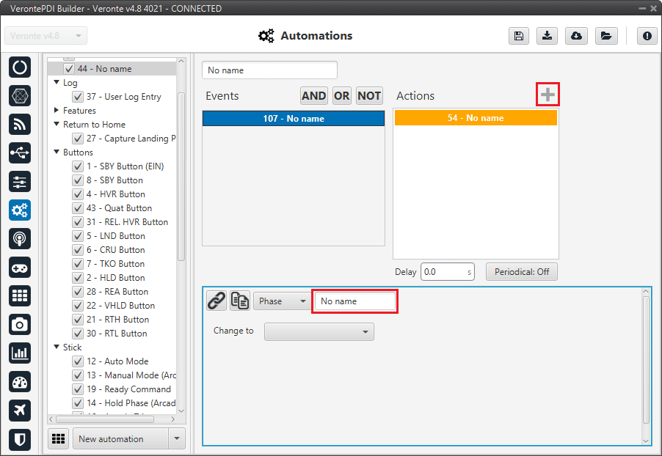Expand the Features tree group

point(57,110)
